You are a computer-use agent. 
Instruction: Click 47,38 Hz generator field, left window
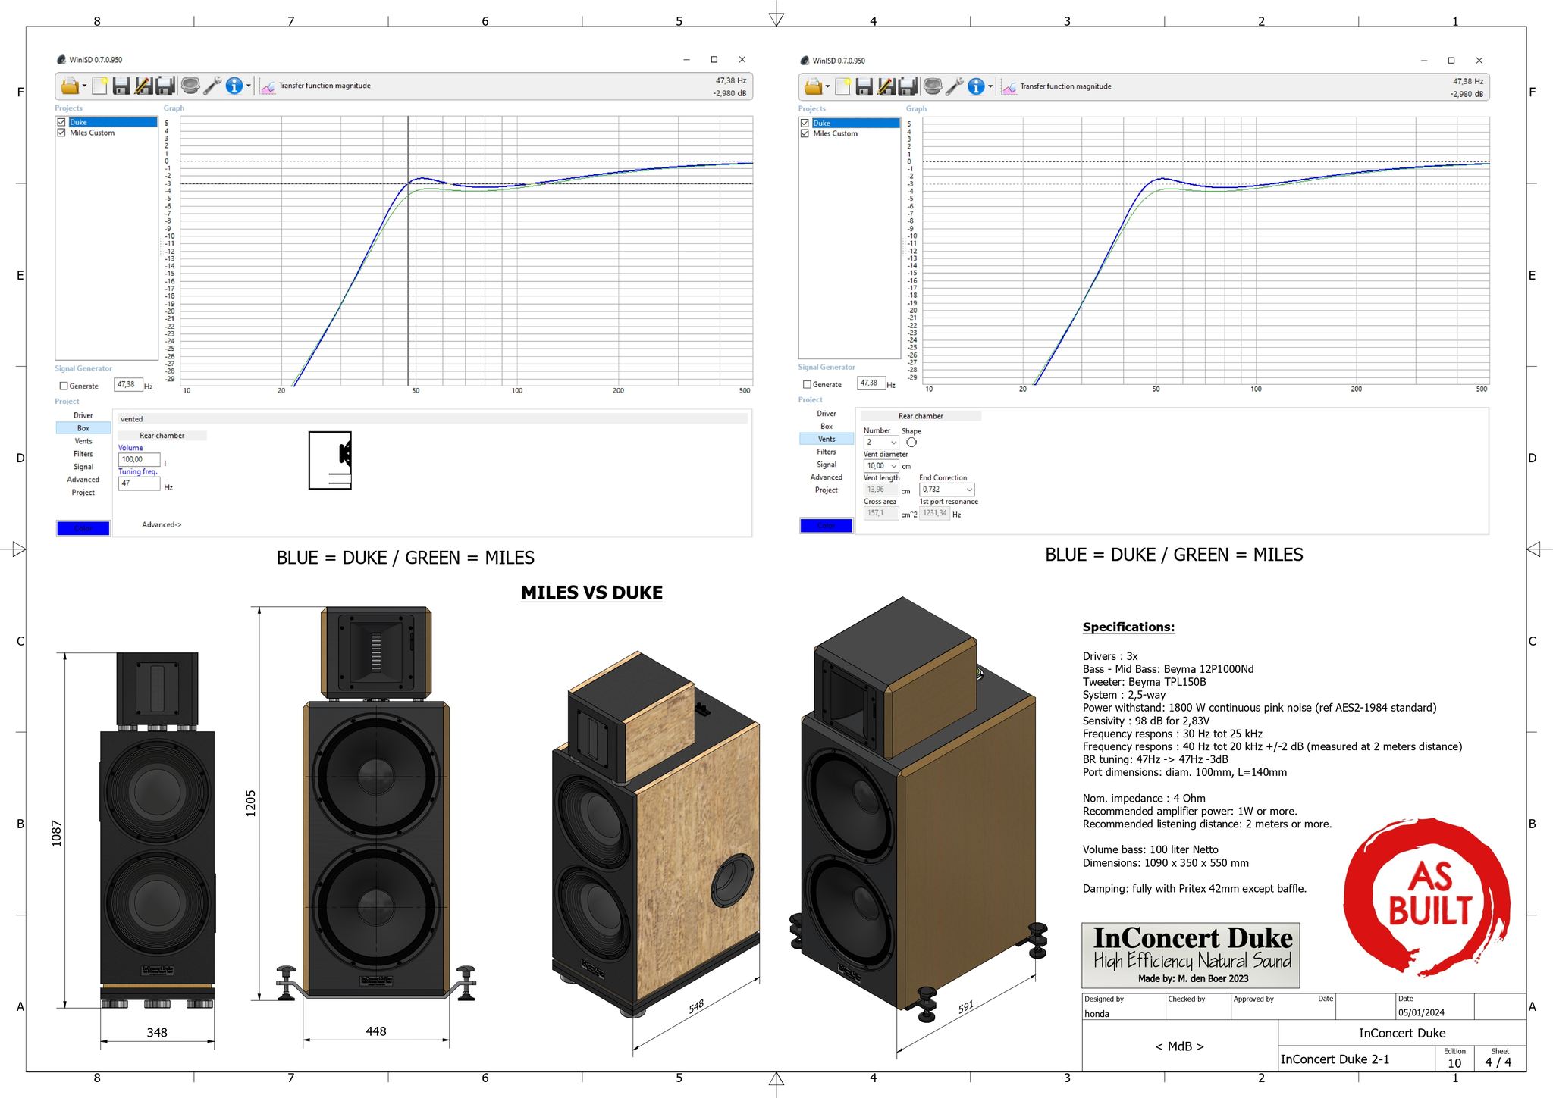pos(129,385)
